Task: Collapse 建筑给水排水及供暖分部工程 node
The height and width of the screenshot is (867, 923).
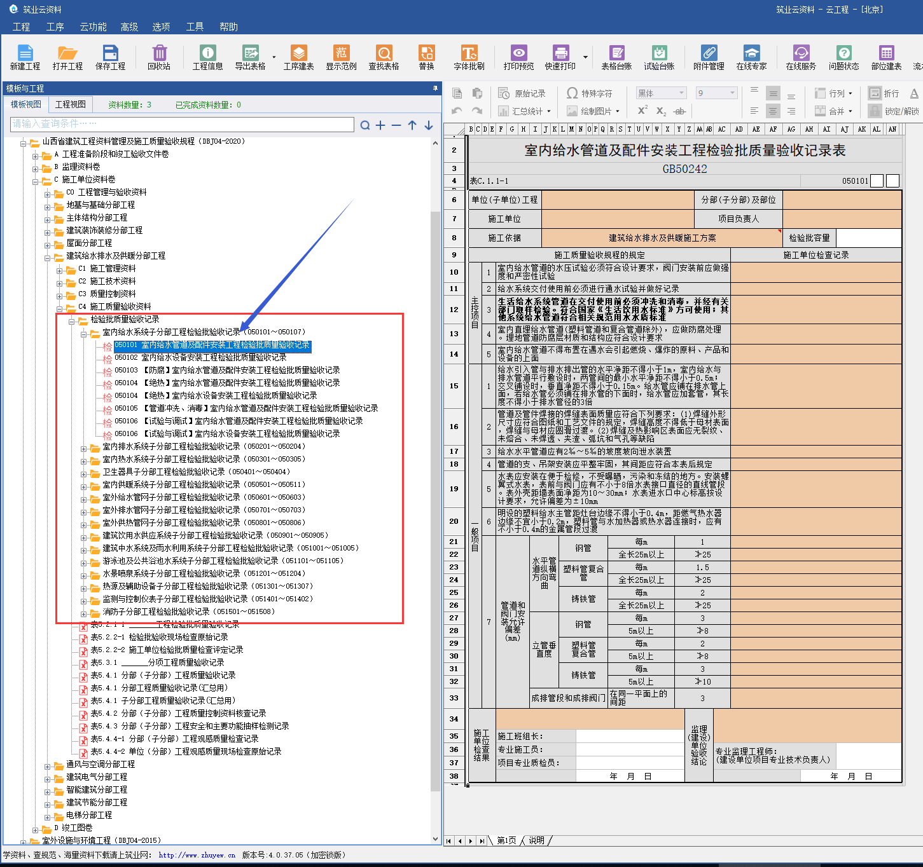Action: point(48,257)
